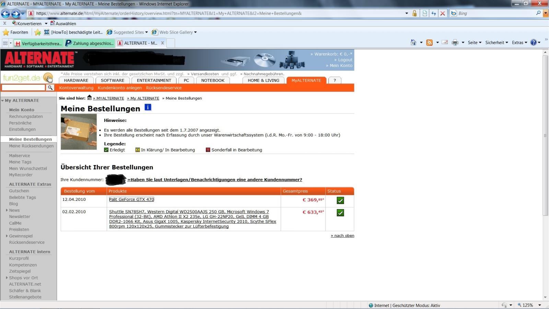Click the site search magnifier button

pos(50,88)
